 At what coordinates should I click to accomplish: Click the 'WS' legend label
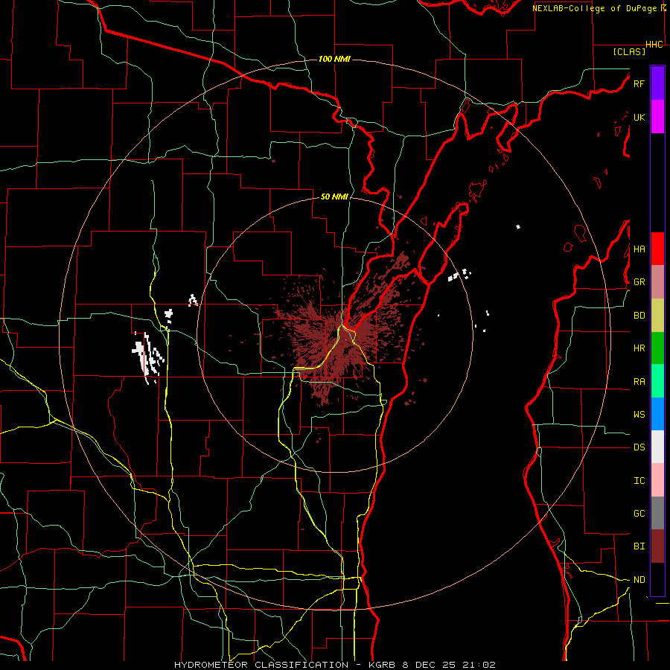point(639,414)
